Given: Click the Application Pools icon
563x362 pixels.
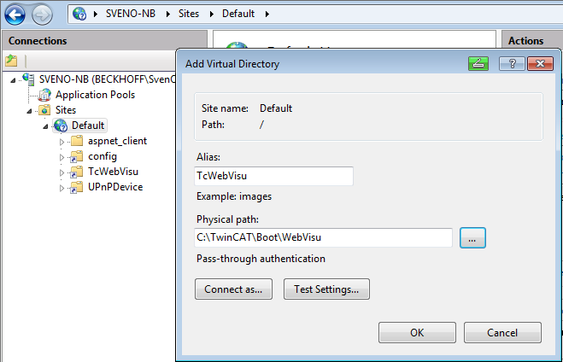Looking at the screenshot, I should click(44, 95).
